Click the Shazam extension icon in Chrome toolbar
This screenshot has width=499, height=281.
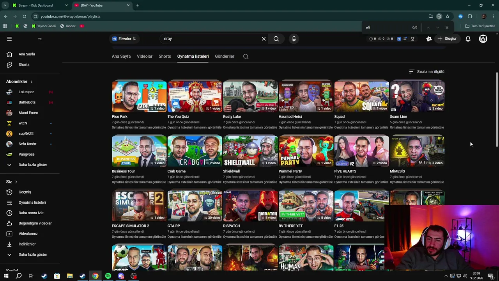[460, 16]
